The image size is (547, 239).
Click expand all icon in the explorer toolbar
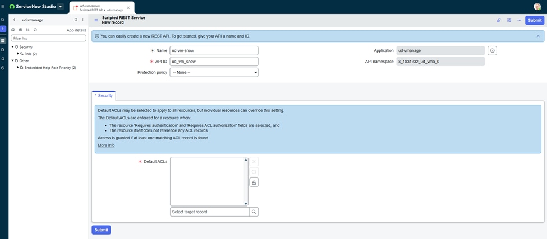[13, 30]
